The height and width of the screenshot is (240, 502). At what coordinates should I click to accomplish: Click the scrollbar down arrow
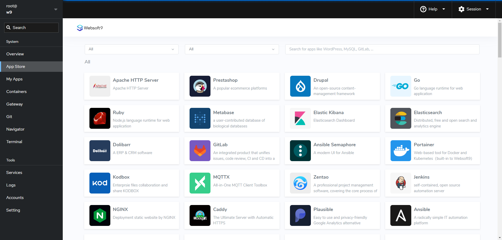point(500,238)
